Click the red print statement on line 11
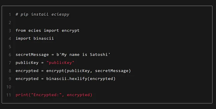Viewport: 216px width, 109px height. [x=54, y=95]
